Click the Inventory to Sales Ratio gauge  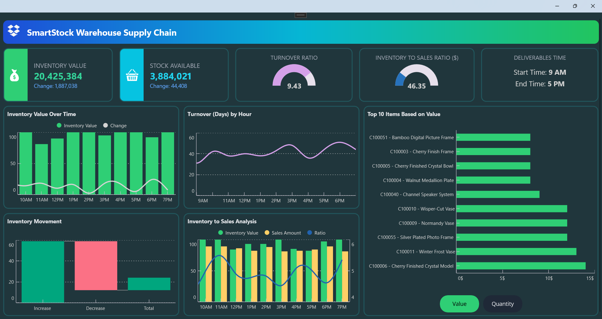point(416,76)
